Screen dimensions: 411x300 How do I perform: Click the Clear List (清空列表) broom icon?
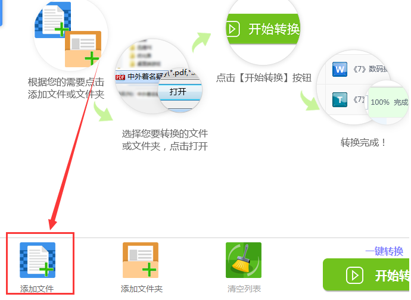pyautogui.click(x=244, y=260)
